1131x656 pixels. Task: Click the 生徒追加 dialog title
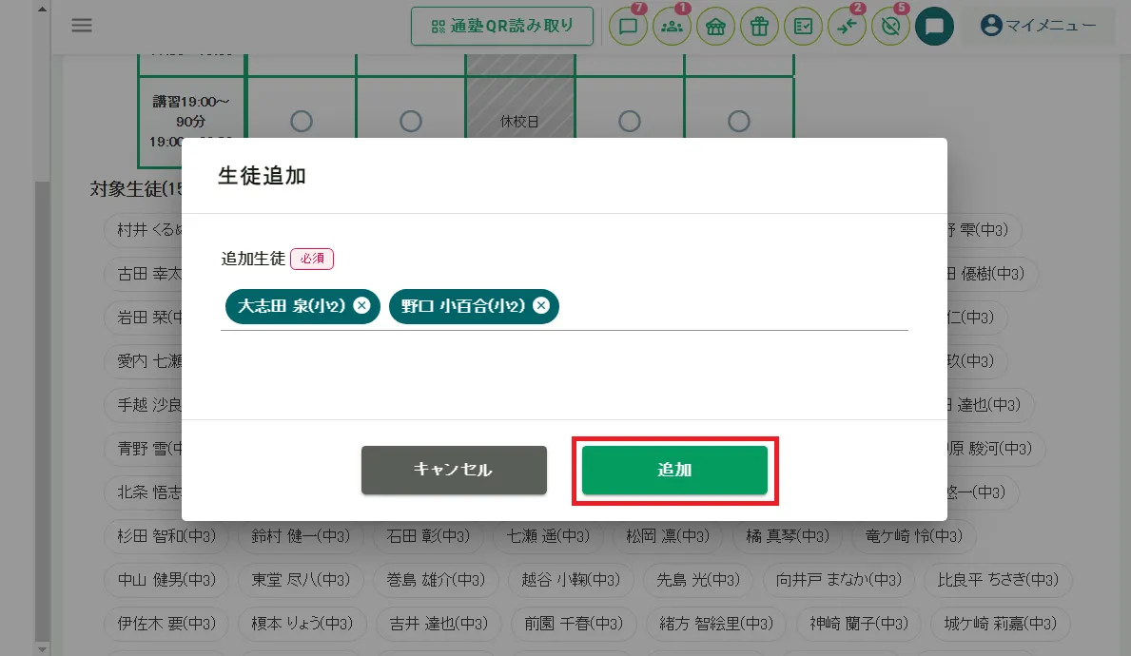262,176
